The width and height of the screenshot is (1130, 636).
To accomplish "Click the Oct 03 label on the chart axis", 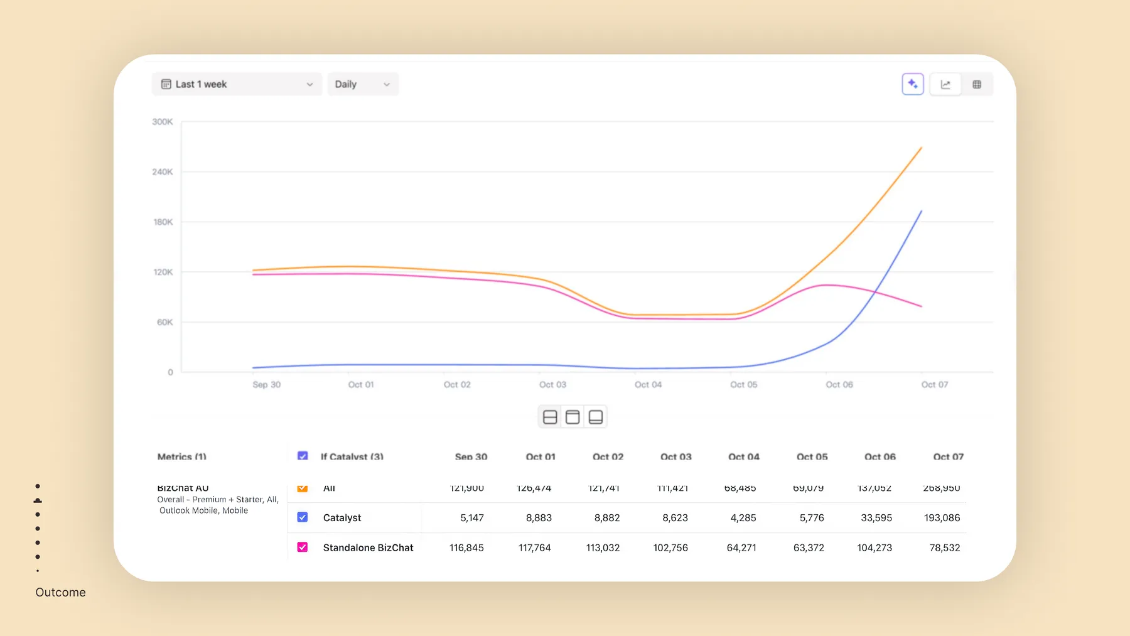I will click(552, 384).
